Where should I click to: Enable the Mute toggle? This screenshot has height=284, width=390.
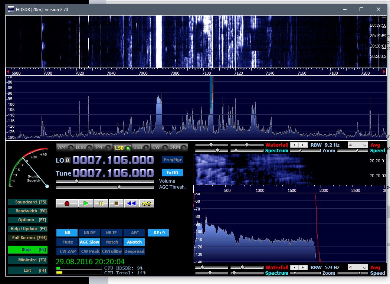[68, 242]
